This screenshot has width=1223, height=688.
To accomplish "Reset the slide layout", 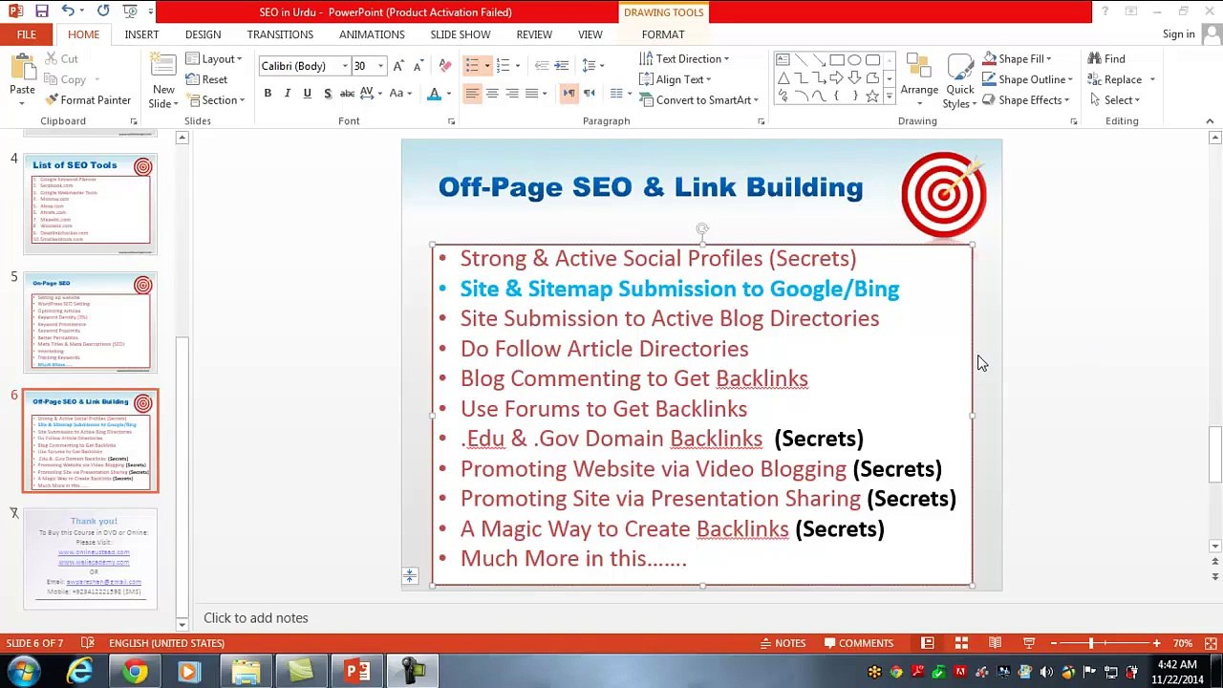I will (206, 79).
